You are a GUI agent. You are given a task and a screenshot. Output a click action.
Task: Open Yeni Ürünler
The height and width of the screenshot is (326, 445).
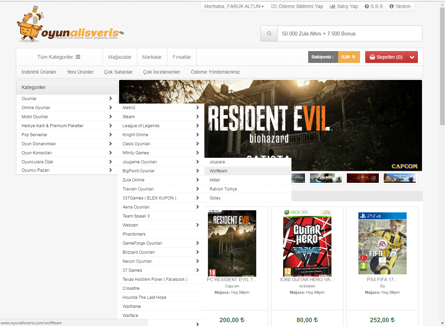click(x=80, y=72)
